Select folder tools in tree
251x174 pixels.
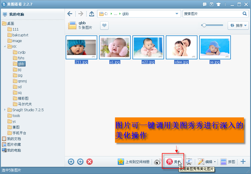(14, 116)
